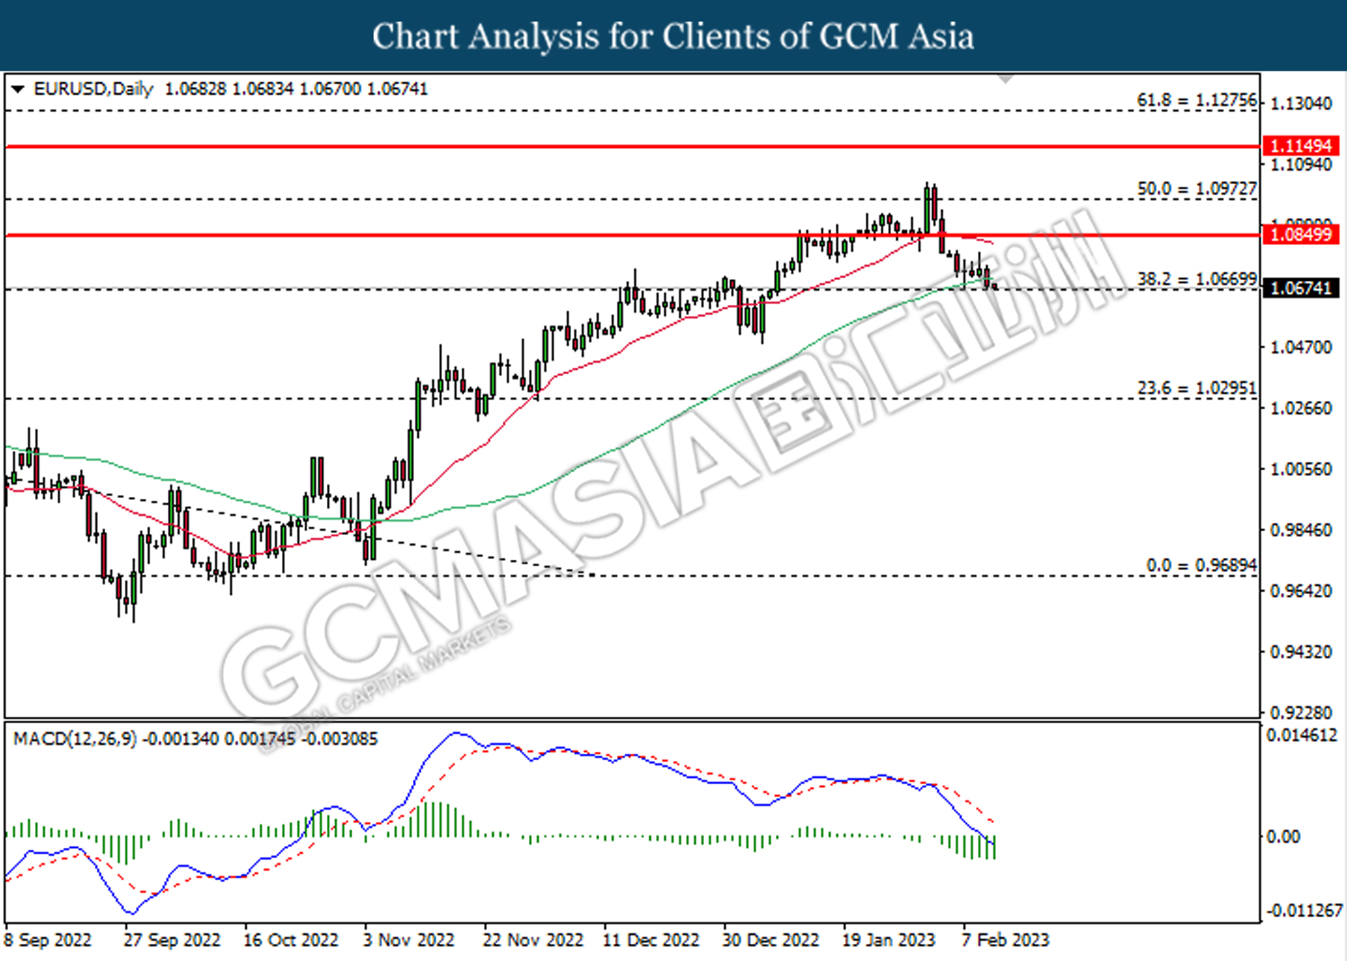This screenshot has height=961, width=1347.
Task: Click the MACD value -0.001340
Action: click(x=180, y=739)
